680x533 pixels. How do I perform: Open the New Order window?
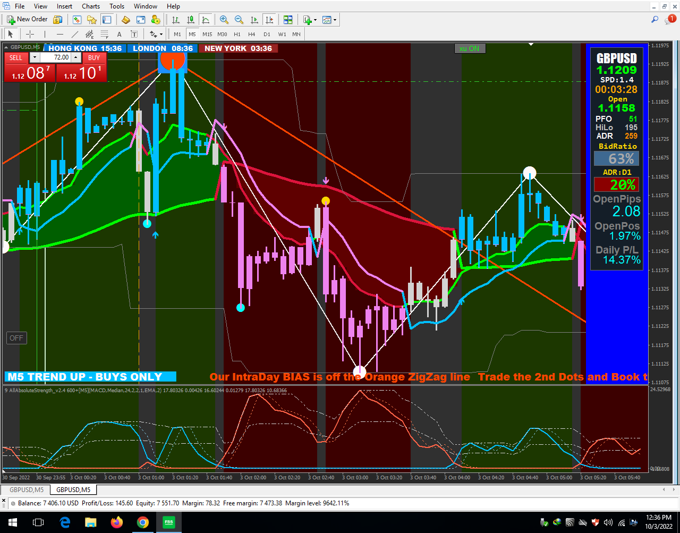[27, 19]
